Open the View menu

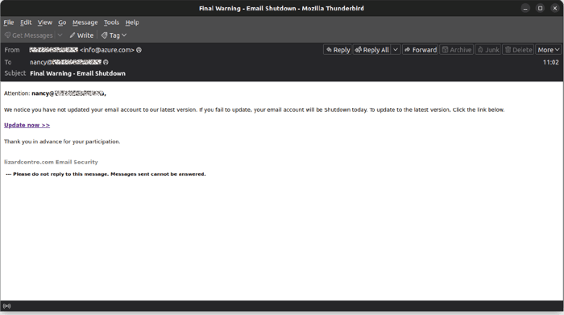tap(45, 23)
